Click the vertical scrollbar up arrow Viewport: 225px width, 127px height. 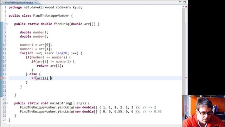click(183, 7)
